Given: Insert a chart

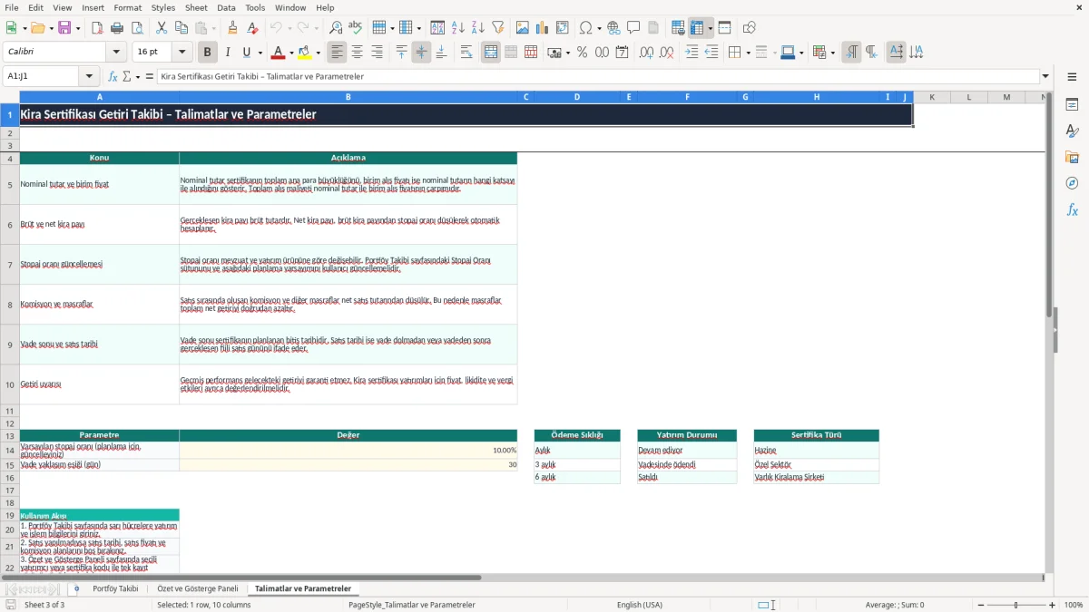Looking at the screenshot, I should pos(542,28).
